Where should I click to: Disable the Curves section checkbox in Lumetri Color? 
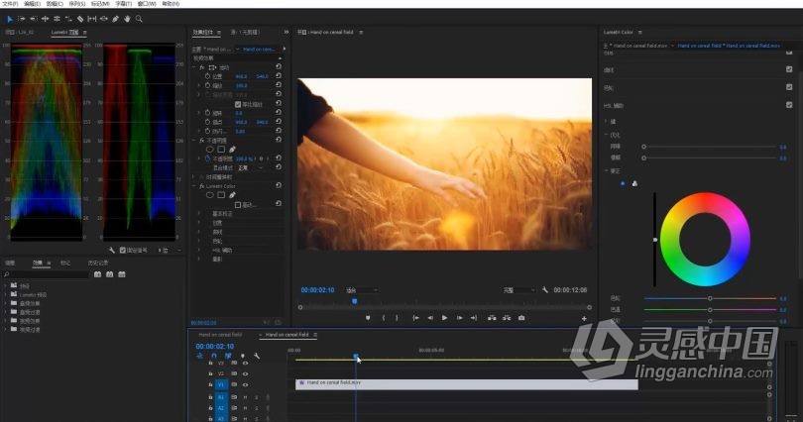pos(789,69)
